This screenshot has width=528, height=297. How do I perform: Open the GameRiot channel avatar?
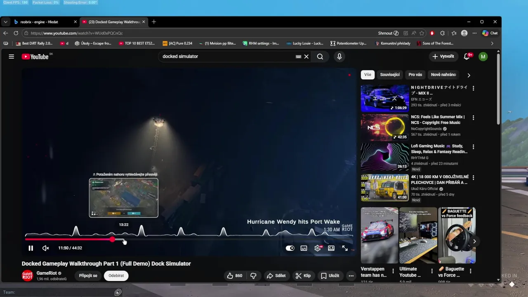click(x=27, y=276)
